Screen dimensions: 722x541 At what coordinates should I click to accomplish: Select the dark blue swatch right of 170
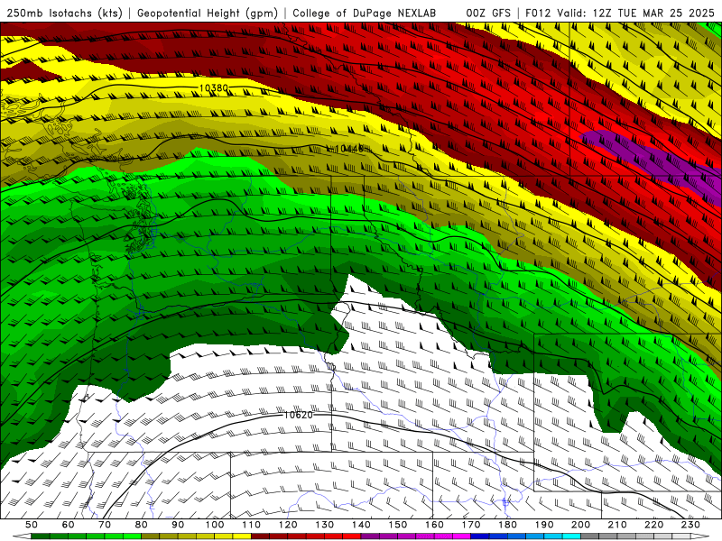pyautogui.click(x=480, y=536)
